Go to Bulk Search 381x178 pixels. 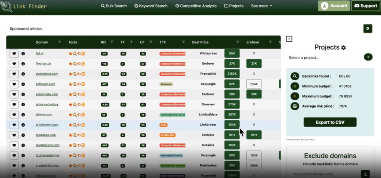(x=114, y=6)
